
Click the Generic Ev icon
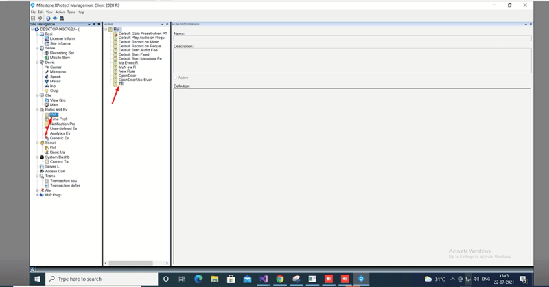(47, 138)
